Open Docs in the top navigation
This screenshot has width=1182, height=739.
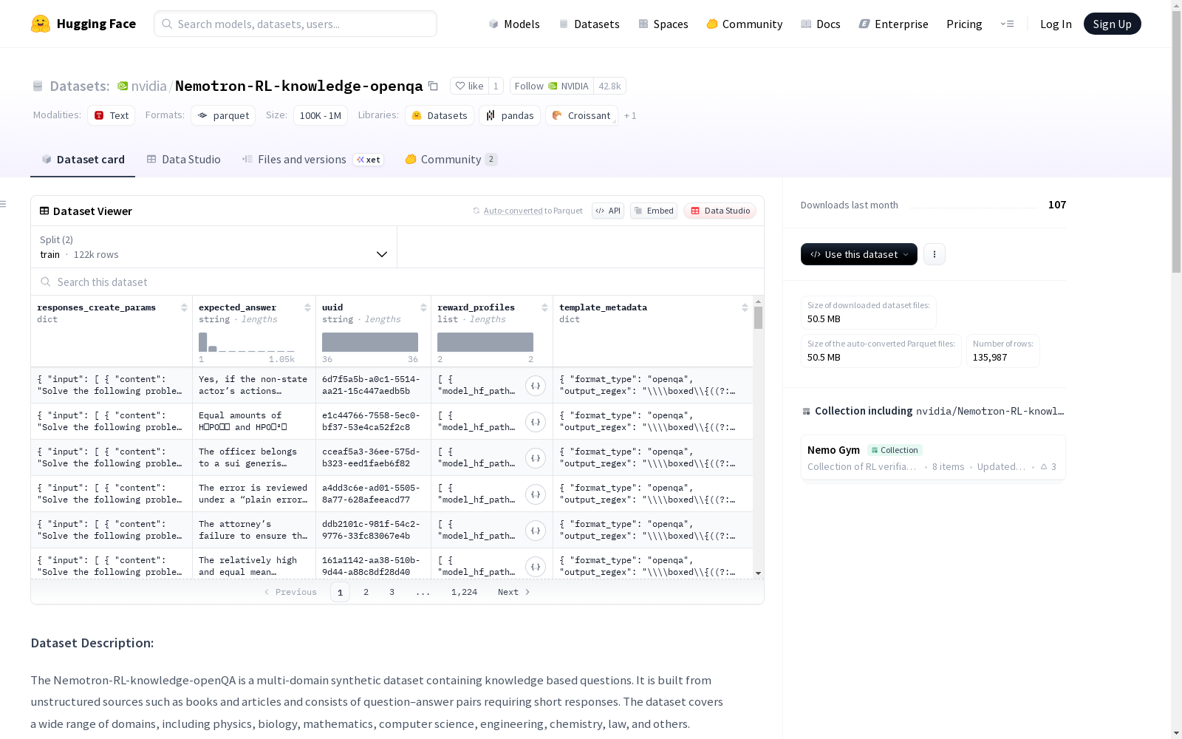coord(821,24)
